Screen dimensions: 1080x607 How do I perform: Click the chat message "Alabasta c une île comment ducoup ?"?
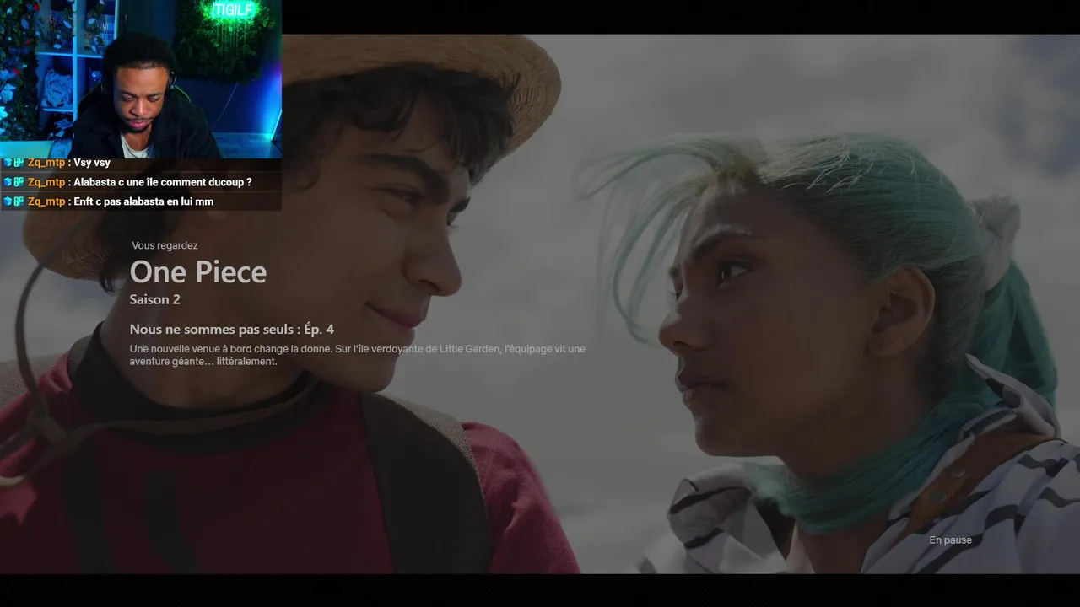pos(162,182)
